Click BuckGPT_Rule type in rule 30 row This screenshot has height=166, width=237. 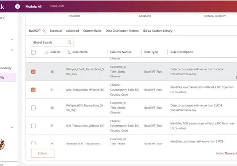(153, 108)
